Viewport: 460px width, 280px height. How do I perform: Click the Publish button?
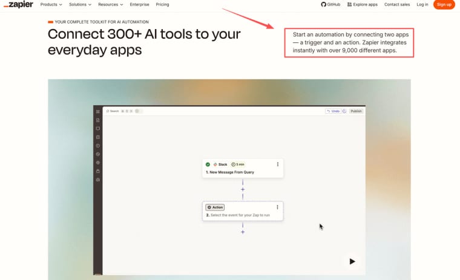click(356, 111)
